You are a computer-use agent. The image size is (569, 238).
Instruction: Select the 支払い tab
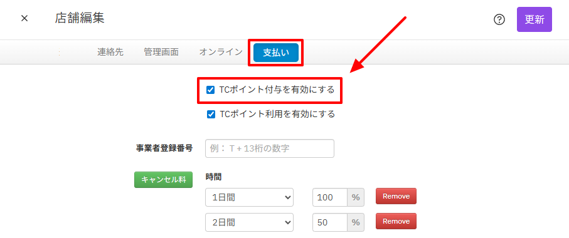276,53
